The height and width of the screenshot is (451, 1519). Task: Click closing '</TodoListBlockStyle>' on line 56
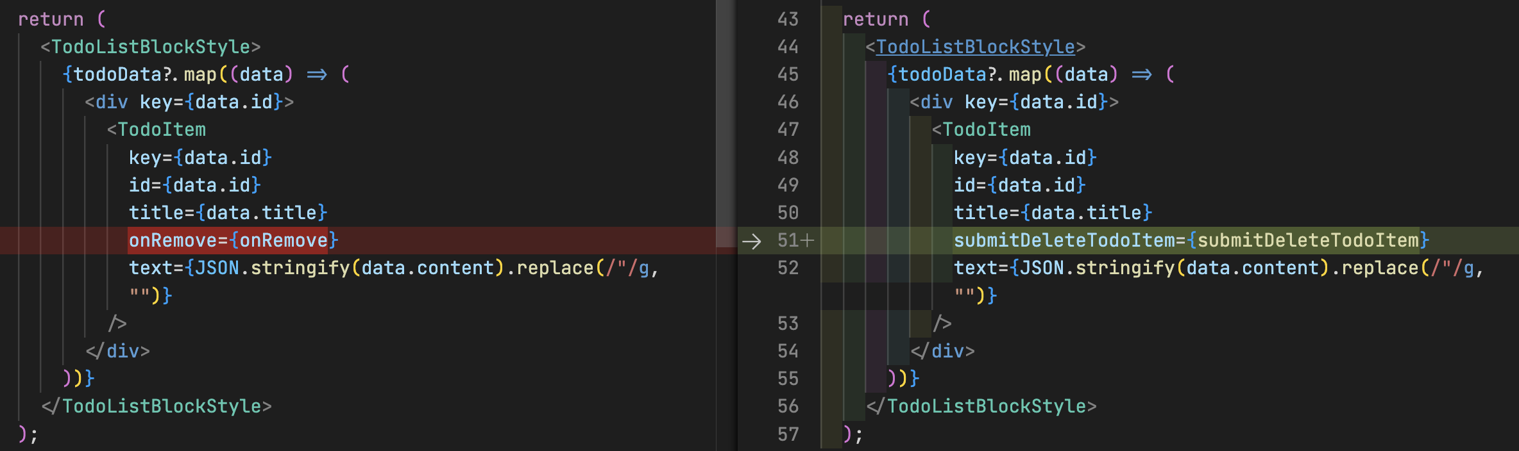tap(981, 406)
